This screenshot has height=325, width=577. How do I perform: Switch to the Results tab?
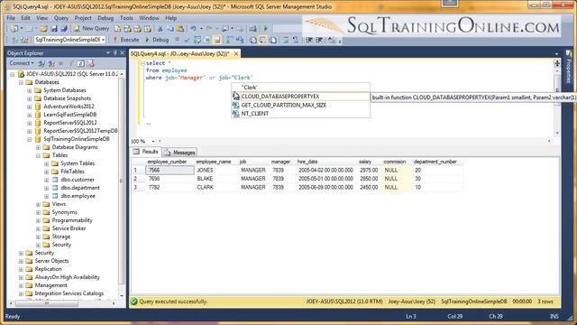(146, 152)
